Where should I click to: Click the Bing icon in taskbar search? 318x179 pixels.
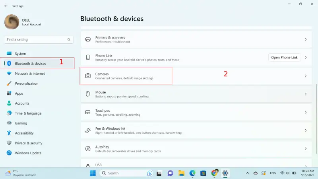pos(150,173)
